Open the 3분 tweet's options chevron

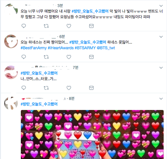pyautogui.click(x=161, y=6)
